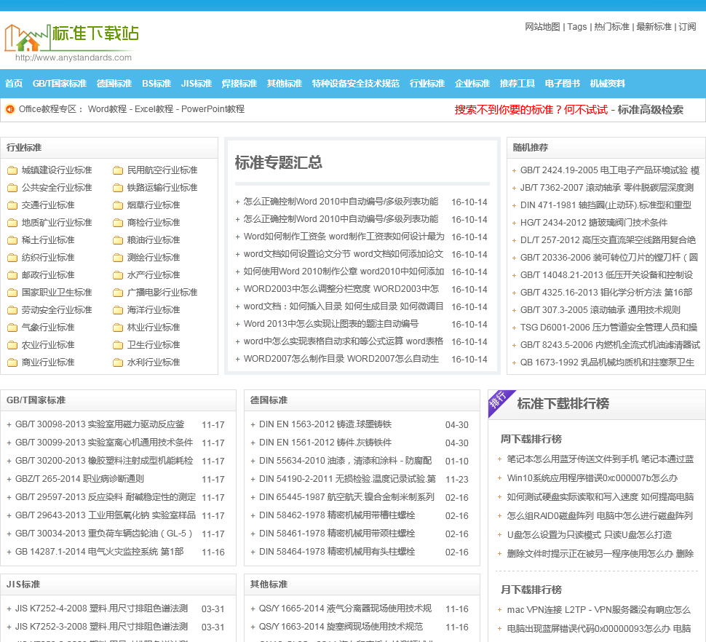
Task: Click the purple 排行 ribbon badge
Action: [x=499, y=400]
